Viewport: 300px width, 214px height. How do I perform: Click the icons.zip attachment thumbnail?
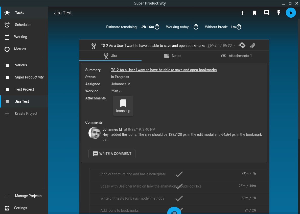123,105
